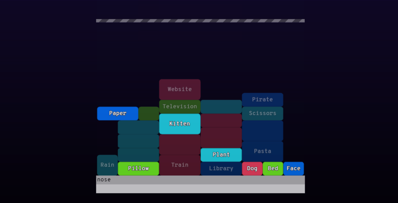Click the unlabeled teal block above Pillow
This screenshot has width=398, height=203.
coord(138,155)
